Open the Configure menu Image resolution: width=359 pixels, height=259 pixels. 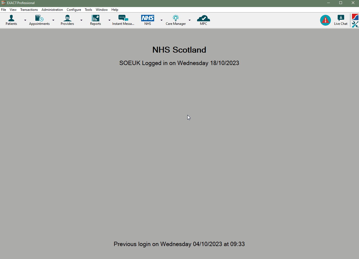click(x=74, y=10)
